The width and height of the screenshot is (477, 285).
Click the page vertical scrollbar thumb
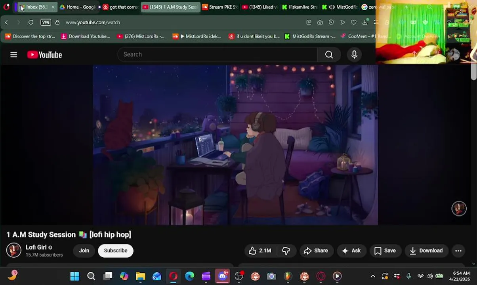pos(474,71)
